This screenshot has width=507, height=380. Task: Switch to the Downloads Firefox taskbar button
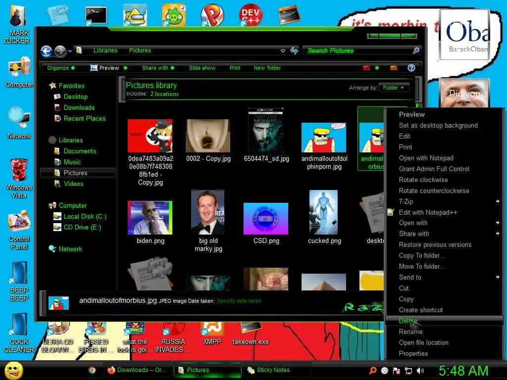(x=138, y=370)
